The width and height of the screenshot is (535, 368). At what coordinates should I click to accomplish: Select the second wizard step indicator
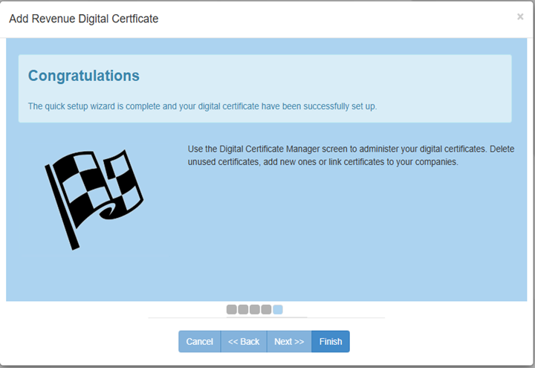click(243, 309)
